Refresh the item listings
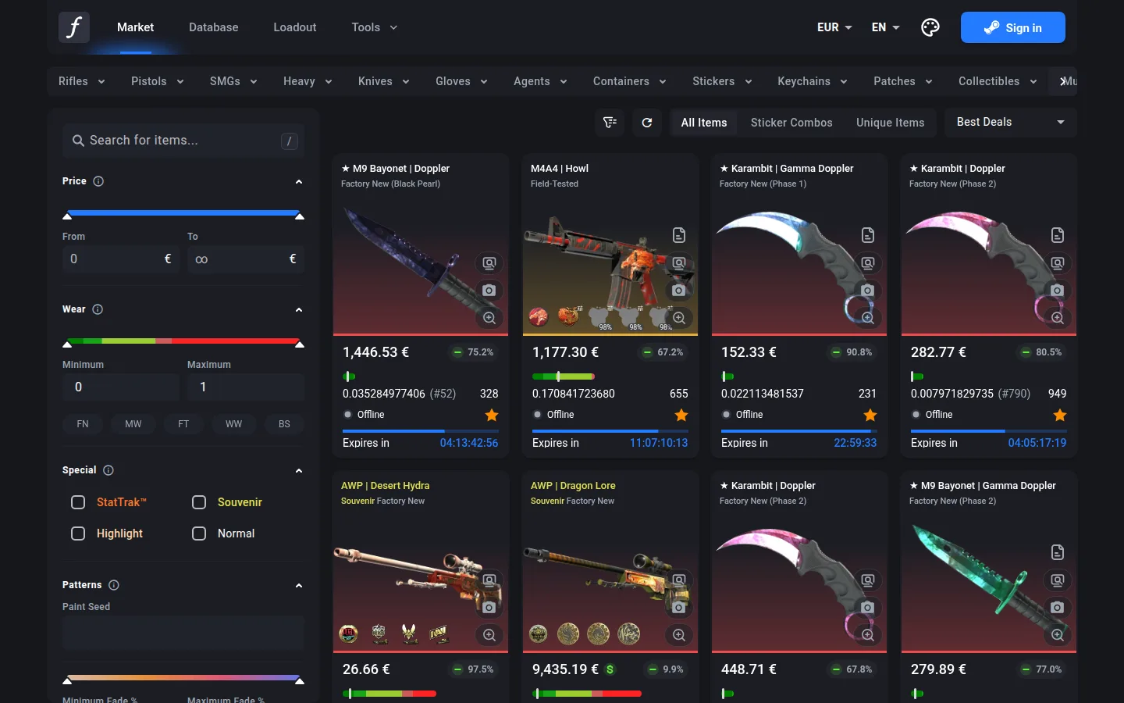 [x=647, y=123]
